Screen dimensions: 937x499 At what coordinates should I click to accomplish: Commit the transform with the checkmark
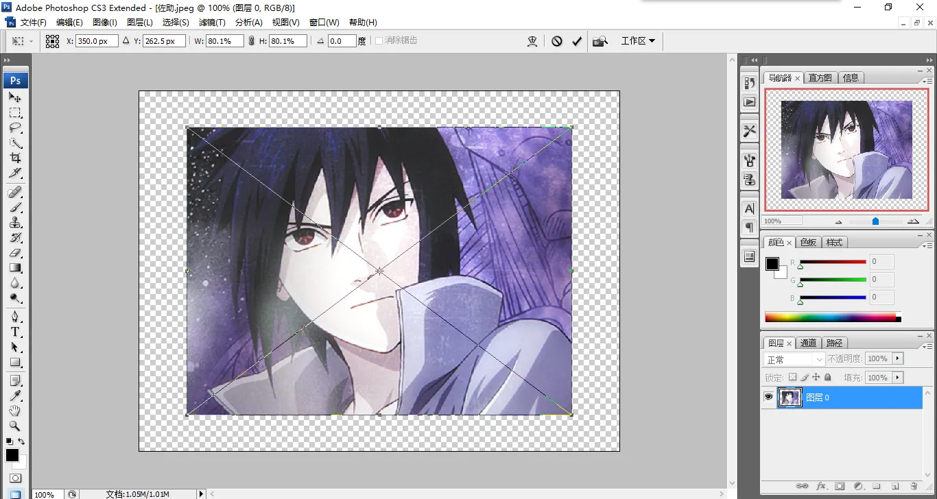[x=577, y=41]
